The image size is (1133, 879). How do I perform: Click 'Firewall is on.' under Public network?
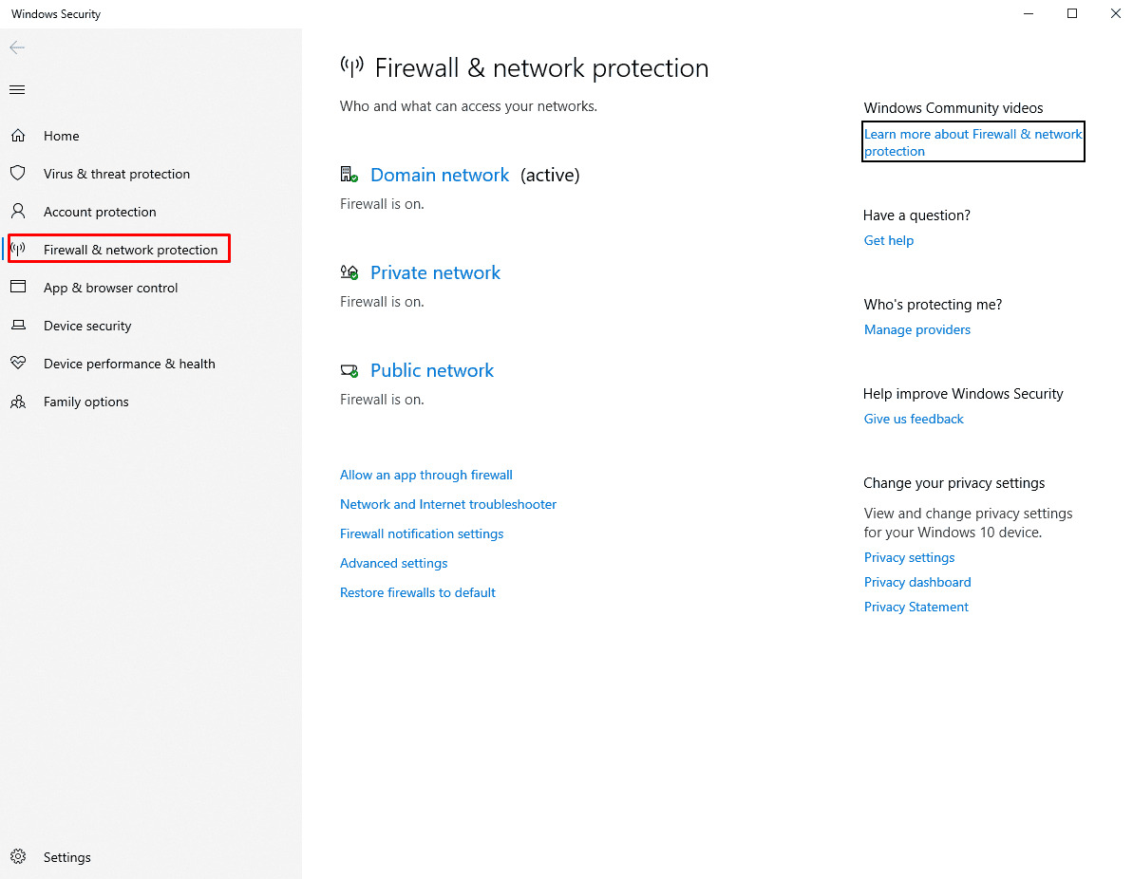click(382, 400)
